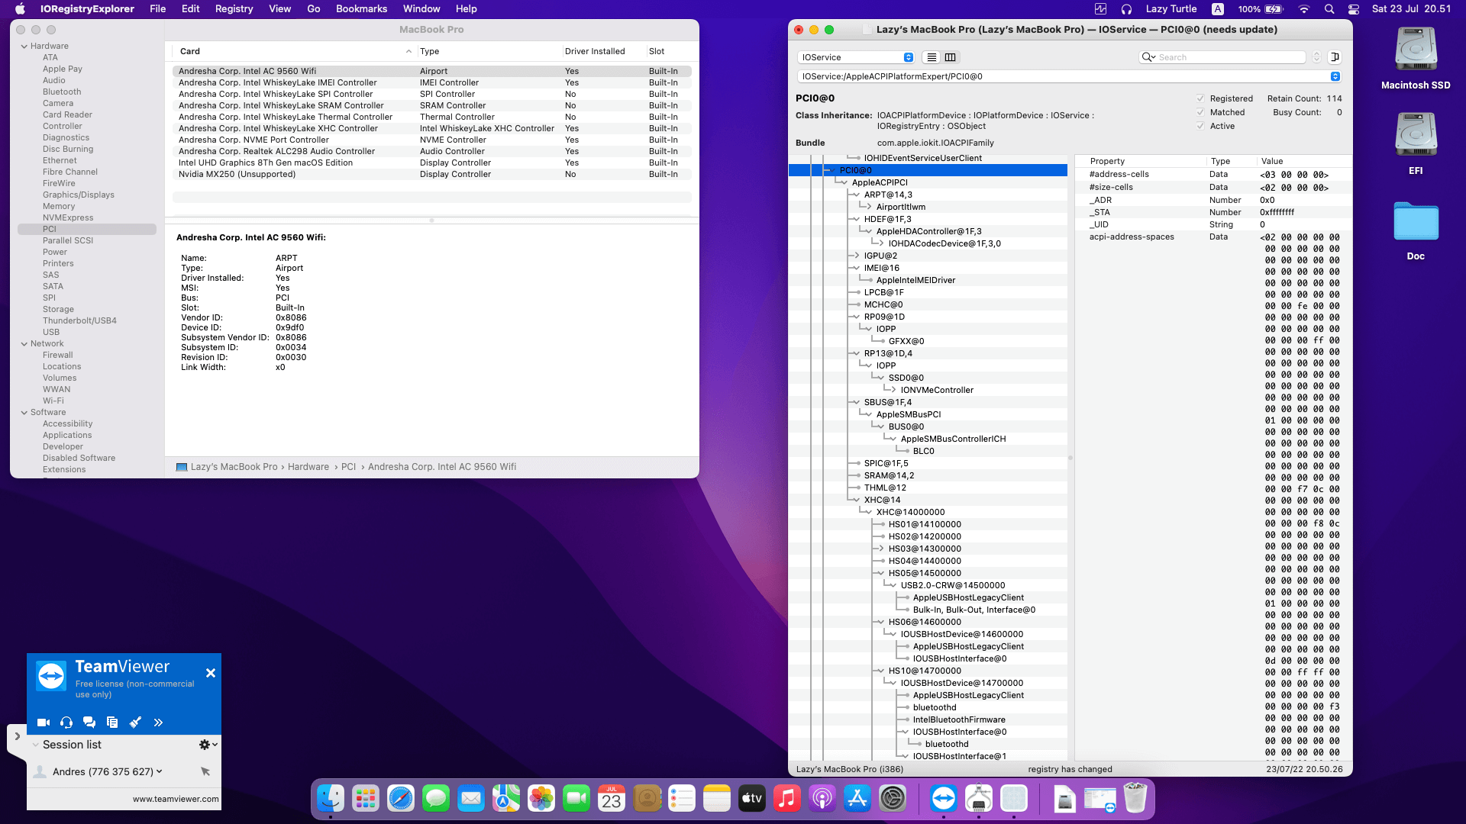Open the Trash in the Dock

click(1135, 799)
